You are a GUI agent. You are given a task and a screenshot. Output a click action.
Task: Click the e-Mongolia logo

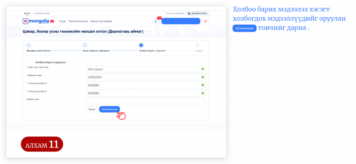coord(36,21)
